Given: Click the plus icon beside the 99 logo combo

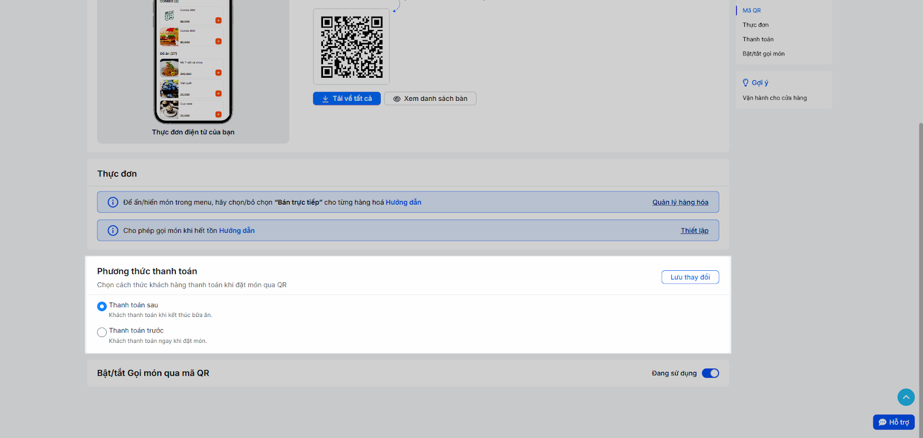Looking at the screenshot, I should (219, 20).
